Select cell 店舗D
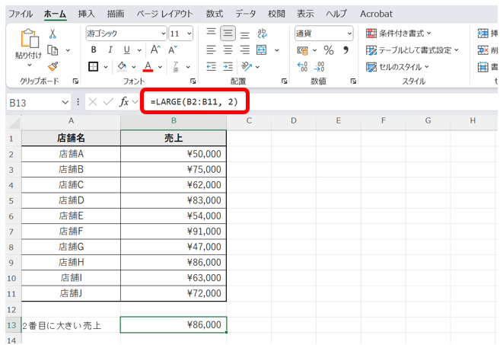Image resolution: width=503 pixels, height=345 pixels. click(72, 200)
